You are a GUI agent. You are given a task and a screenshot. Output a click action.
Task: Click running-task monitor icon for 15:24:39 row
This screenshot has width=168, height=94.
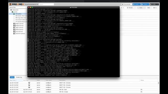29,83
